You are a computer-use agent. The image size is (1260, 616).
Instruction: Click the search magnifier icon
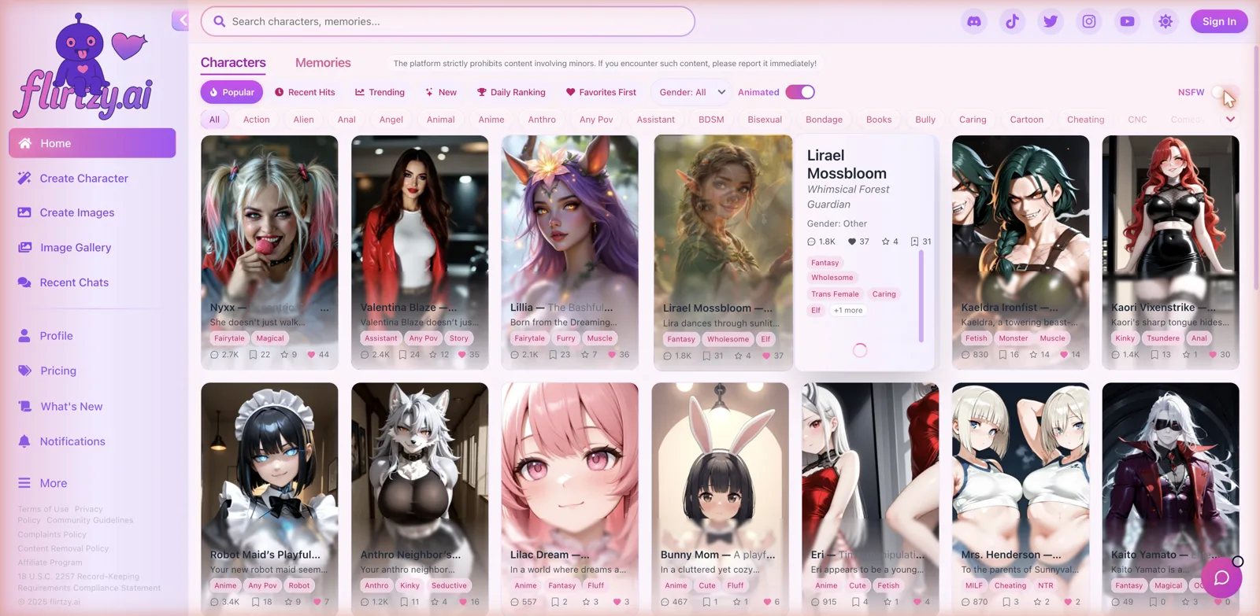pos(220,21)
